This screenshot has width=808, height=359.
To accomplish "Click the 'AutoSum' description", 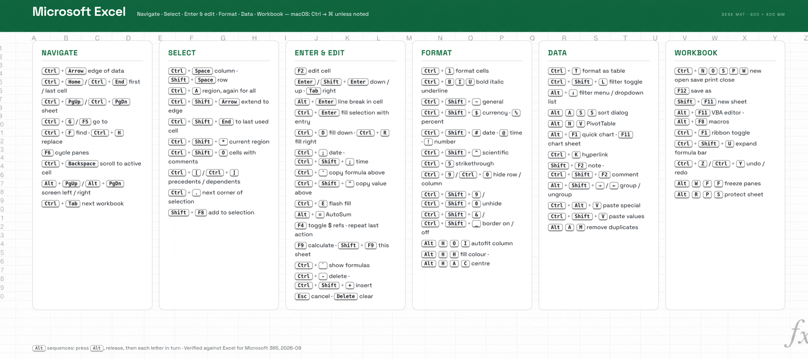I will pyautogui.click(x=338, y=215).
